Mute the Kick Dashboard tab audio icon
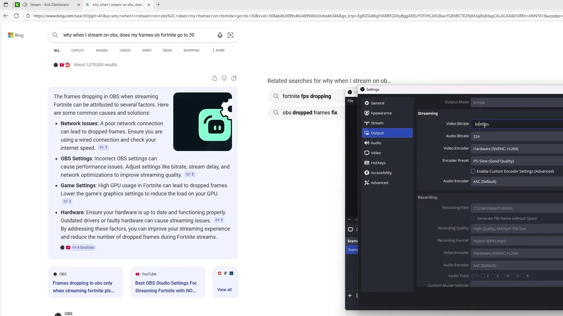This screenshot has height=316, width=563. pos(24,5)
